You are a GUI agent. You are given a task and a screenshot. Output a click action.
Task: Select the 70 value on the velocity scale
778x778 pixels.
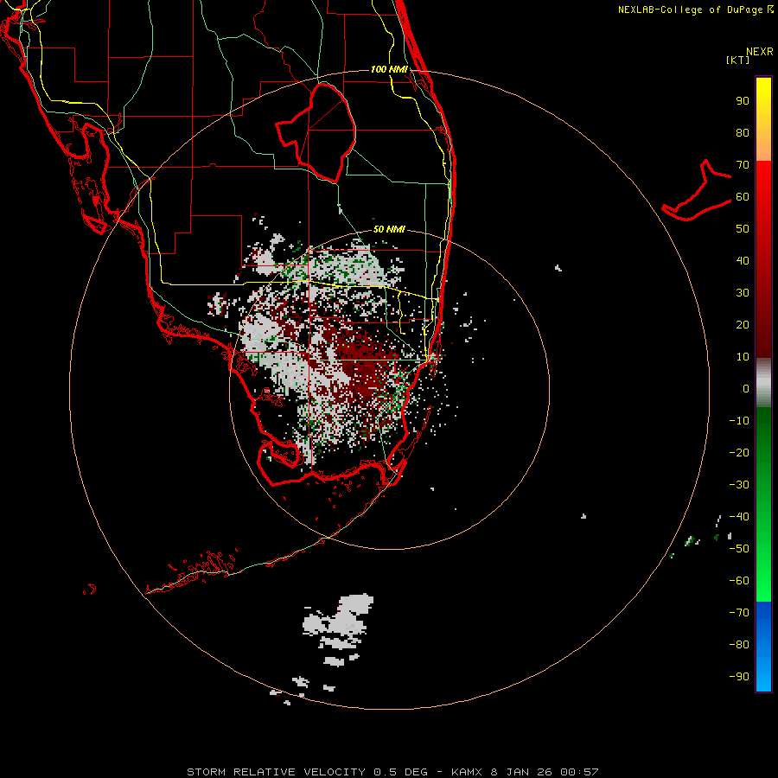[x=743, y=165]
